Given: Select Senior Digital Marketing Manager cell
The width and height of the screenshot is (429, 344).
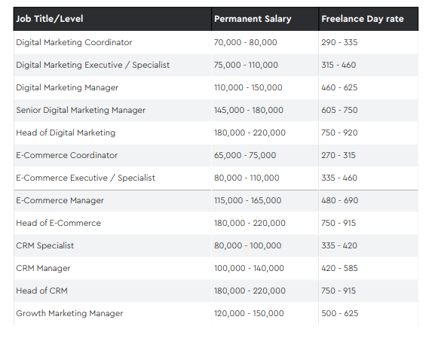Looking at the screenshot, I should click(81, 110).
